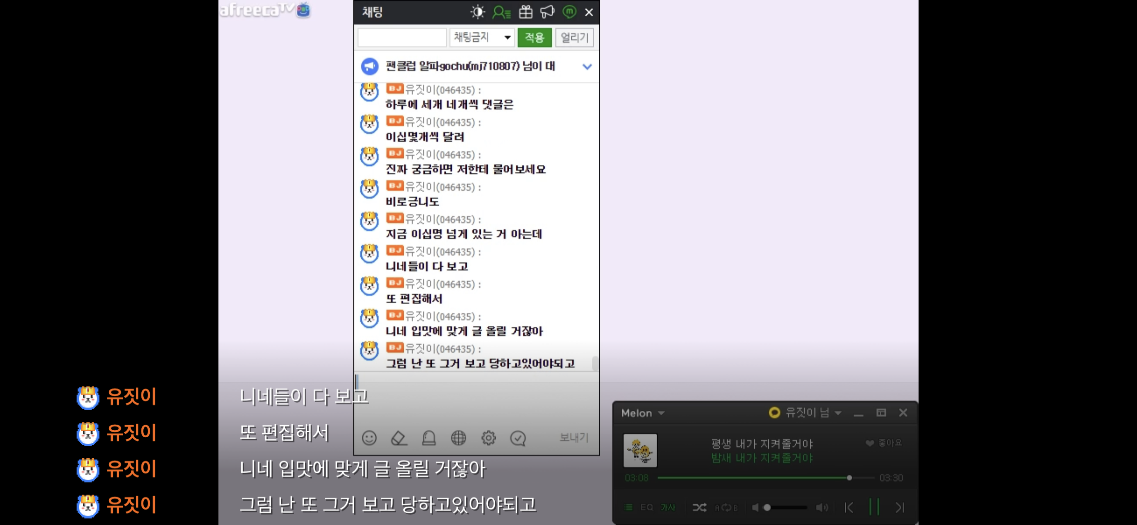
Task: Click the brightness sun icon in chat header
Action: pos(477,12)
